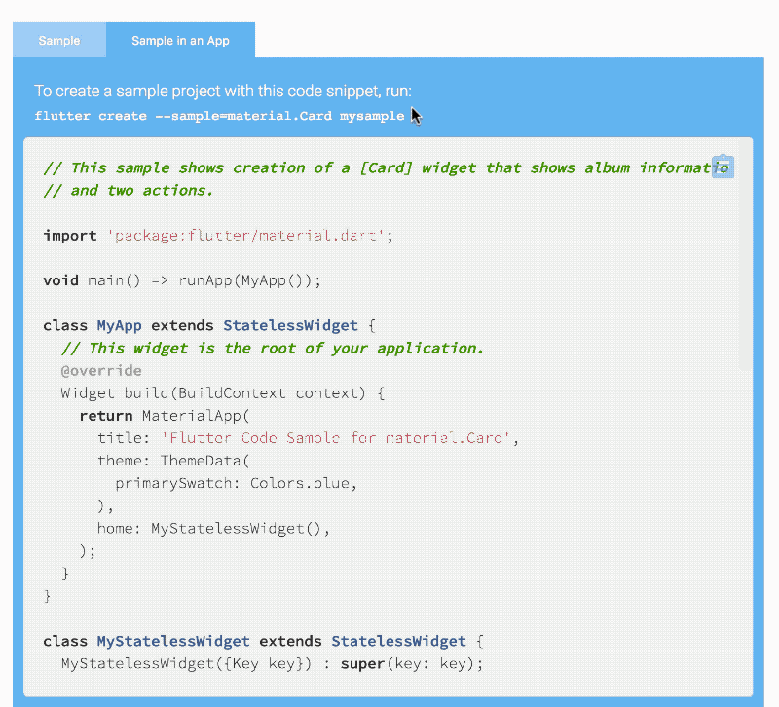Viewport: 779px width, 707px height.
Task: Click the '// and two actions.' comment
Action: [x=129, y=191]
